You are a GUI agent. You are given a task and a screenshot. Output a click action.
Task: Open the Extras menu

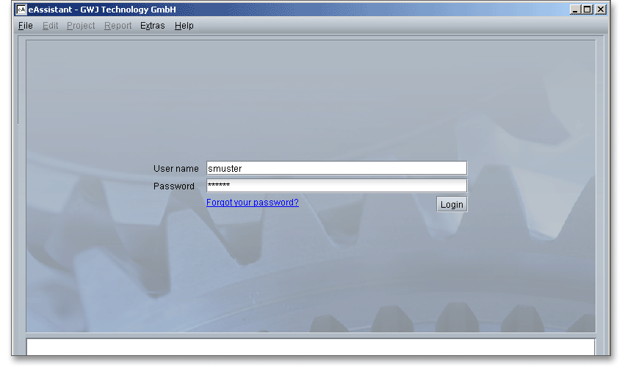click(152, 26)
